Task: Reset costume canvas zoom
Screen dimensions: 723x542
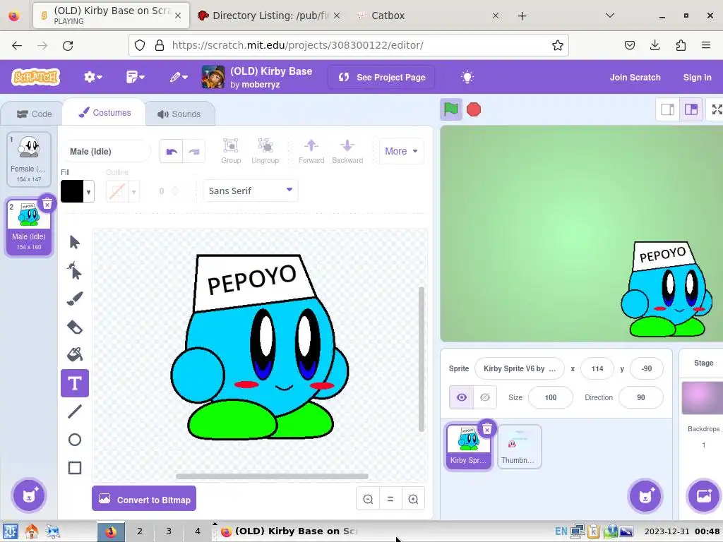Action: (x=390, y=499)
